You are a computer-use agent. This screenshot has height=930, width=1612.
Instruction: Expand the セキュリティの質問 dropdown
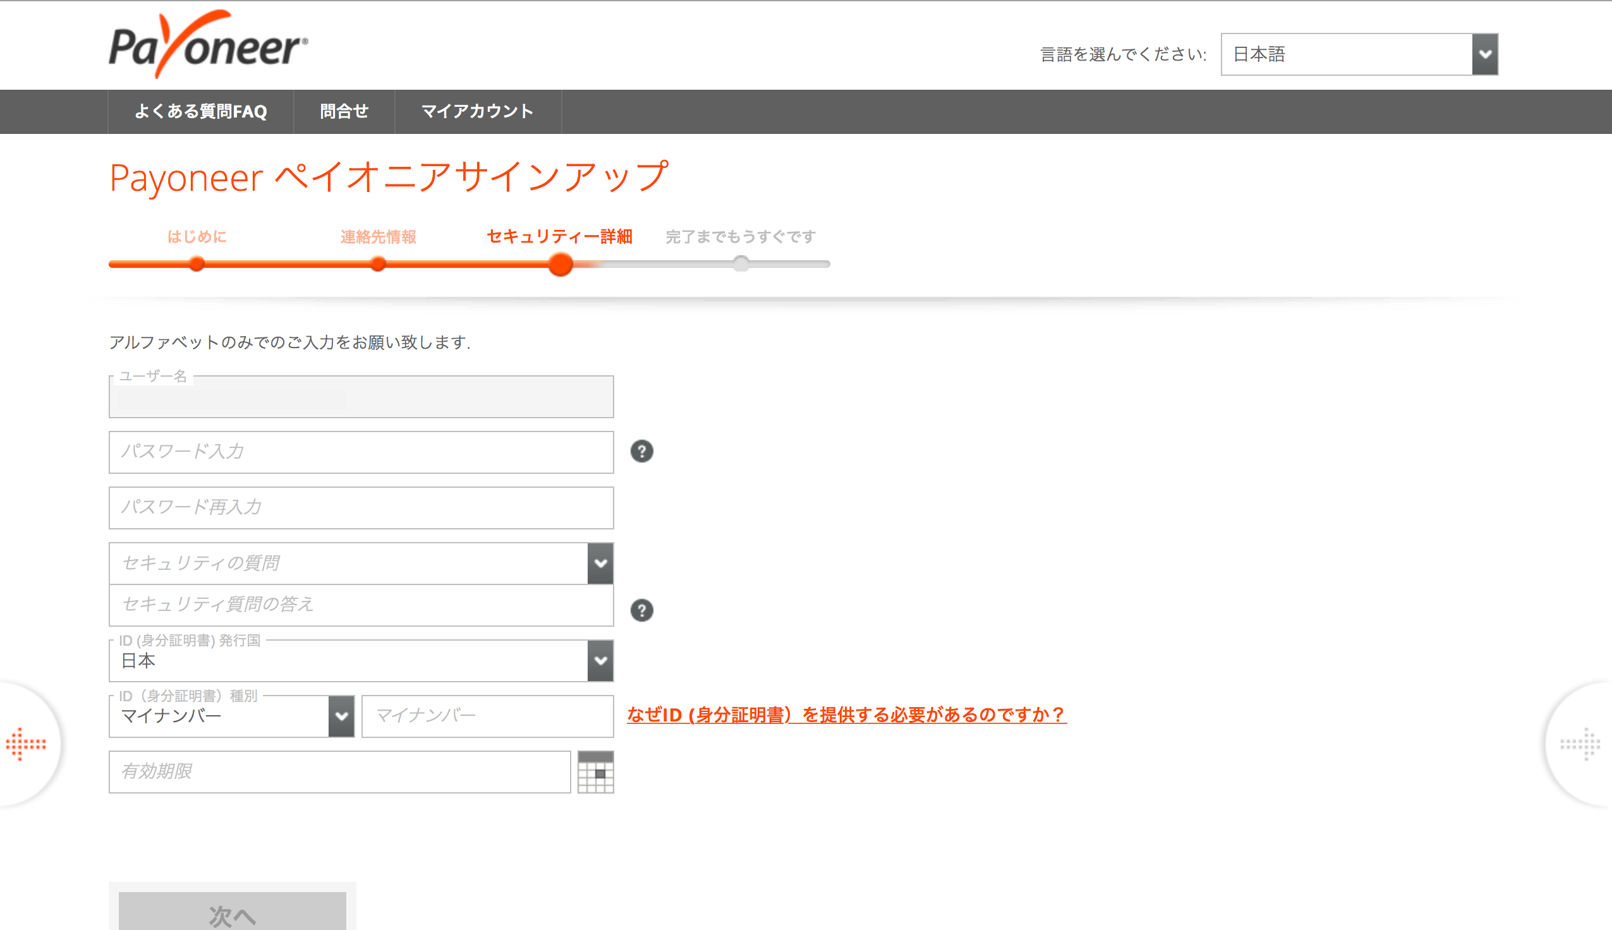pos(361,564)
